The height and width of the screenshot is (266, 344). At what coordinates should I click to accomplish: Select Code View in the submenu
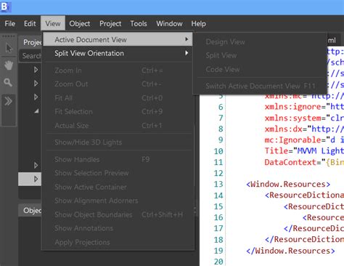click(x=260, y=70)
